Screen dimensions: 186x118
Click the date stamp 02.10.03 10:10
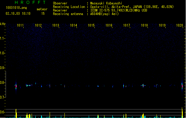pos(18,14)
